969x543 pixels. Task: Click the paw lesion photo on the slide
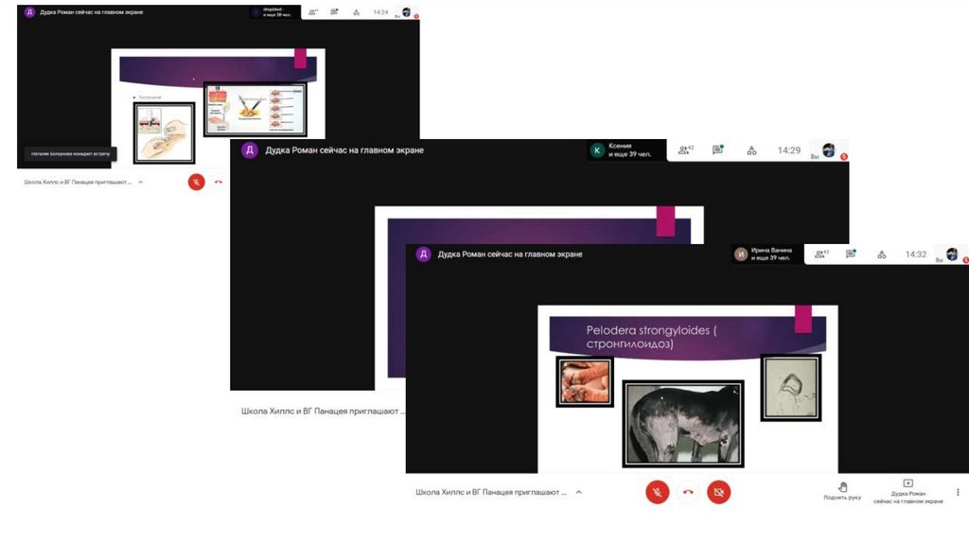pos(585,382)
